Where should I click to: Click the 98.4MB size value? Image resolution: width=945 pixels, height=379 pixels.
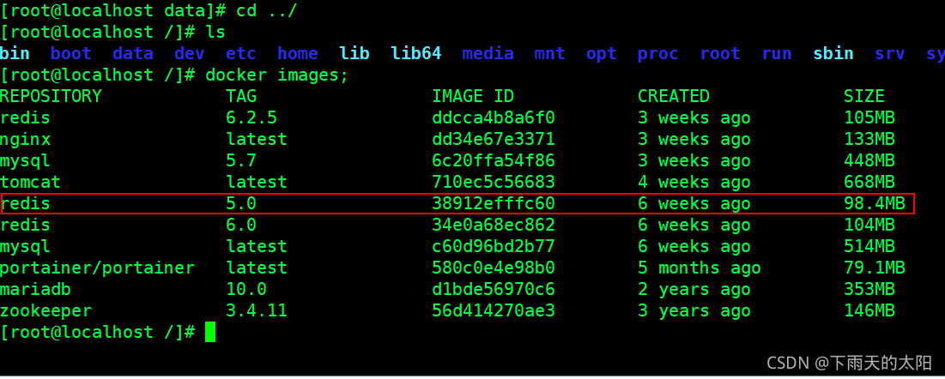[x=875, y=204]
